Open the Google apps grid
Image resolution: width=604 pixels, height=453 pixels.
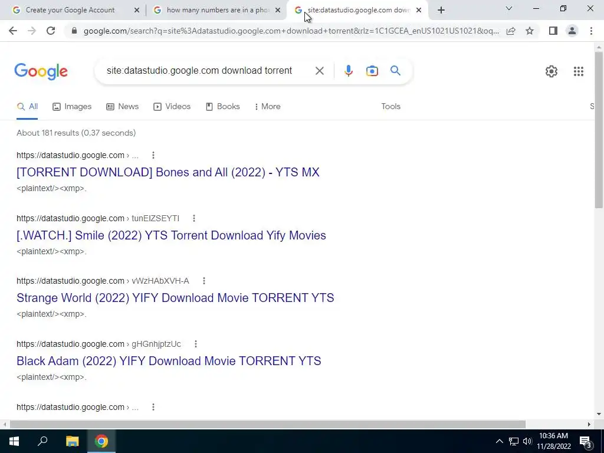(x=578, y=71)
